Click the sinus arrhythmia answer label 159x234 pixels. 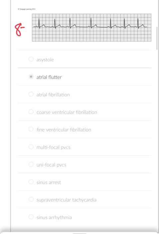54,217
